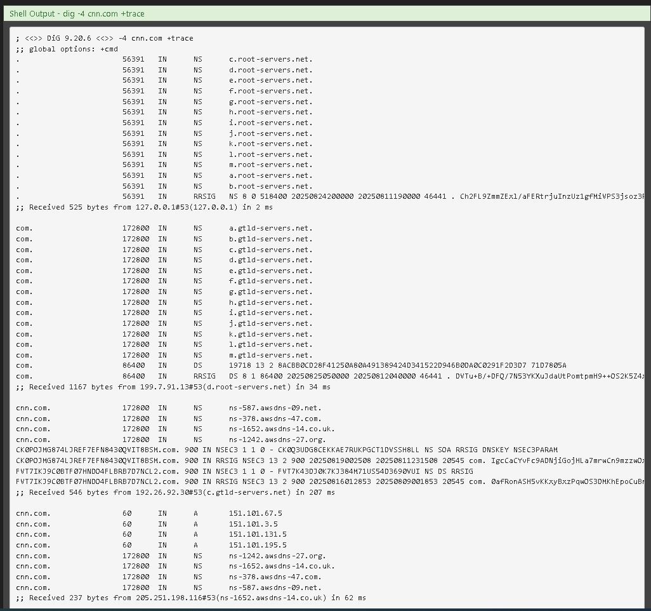Image resolution: width=651 pixels, height=611 pixels.
Task: Click the m.gtld-servers.net. NS record
Action: (x=164, y=356)
